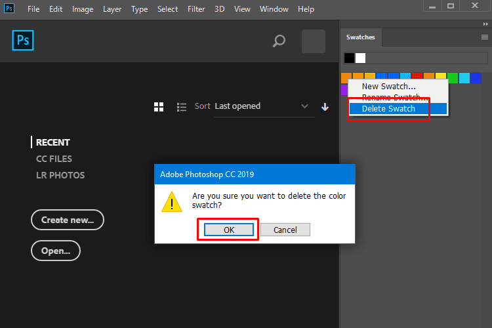Click the Photoshop home logo
Screen dimensions: 492x328
[23, 40]
